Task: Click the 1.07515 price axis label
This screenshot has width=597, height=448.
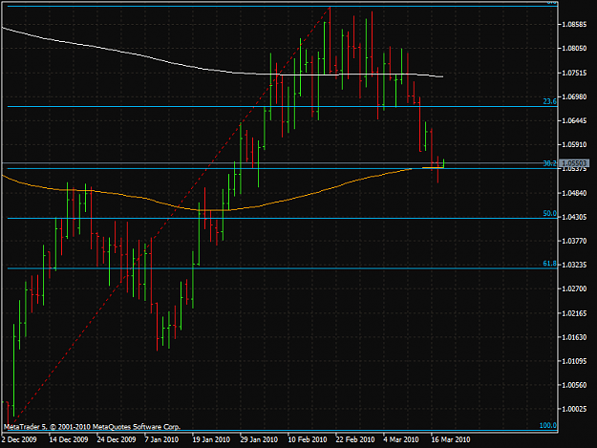Action: pyautogui.click(x=574, y=73)
